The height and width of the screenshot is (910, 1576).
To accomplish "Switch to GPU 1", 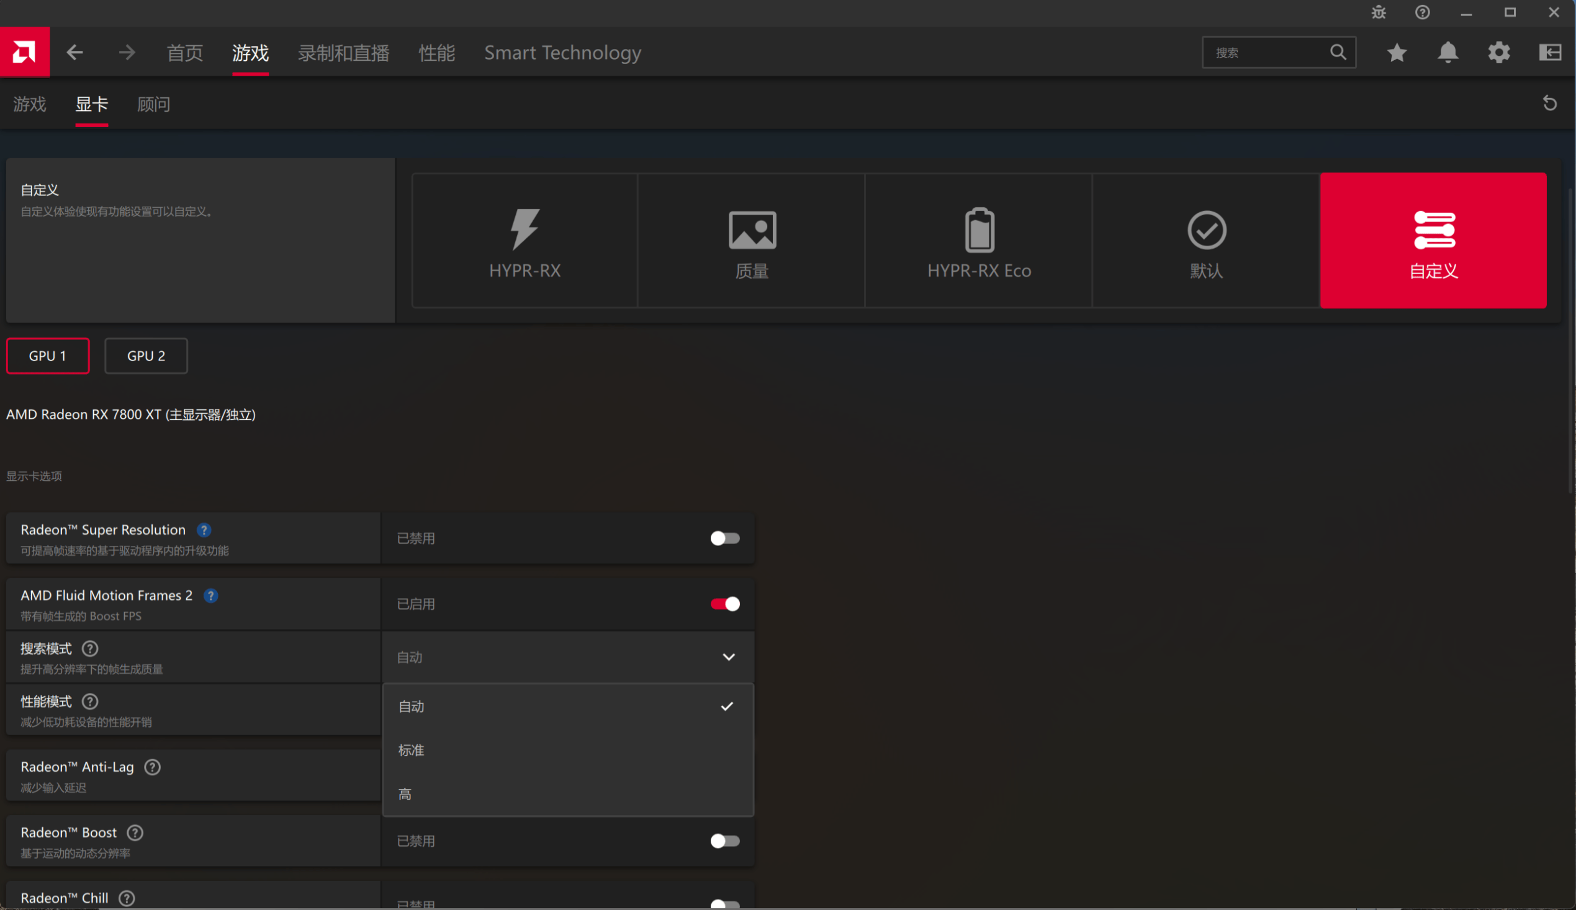I will (x=48, y=356).
